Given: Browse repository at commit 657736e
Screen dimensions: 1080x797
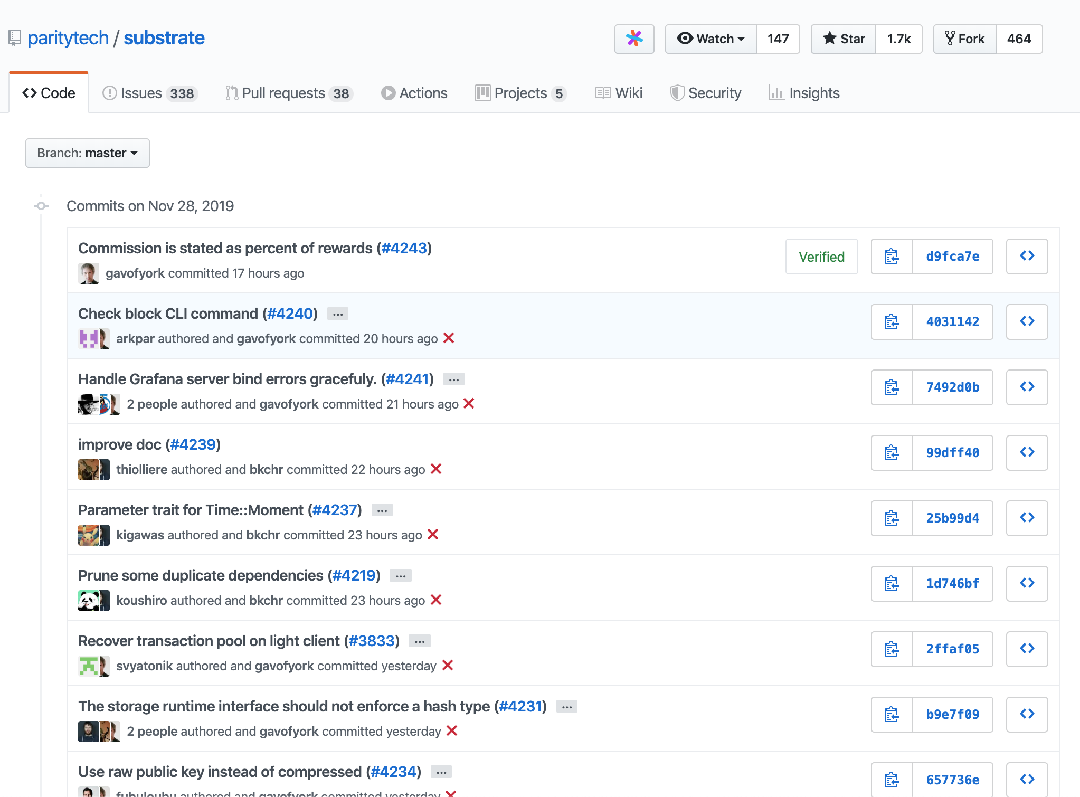Looking at the screenshot, I should [x=1027, y=780].
